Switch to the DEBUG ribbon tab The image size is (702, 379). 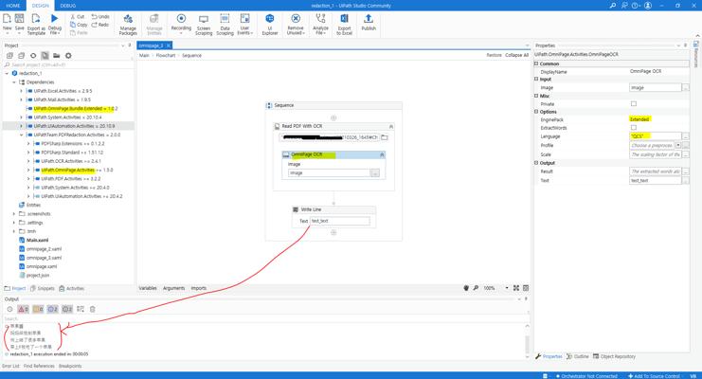coord(68,6)
